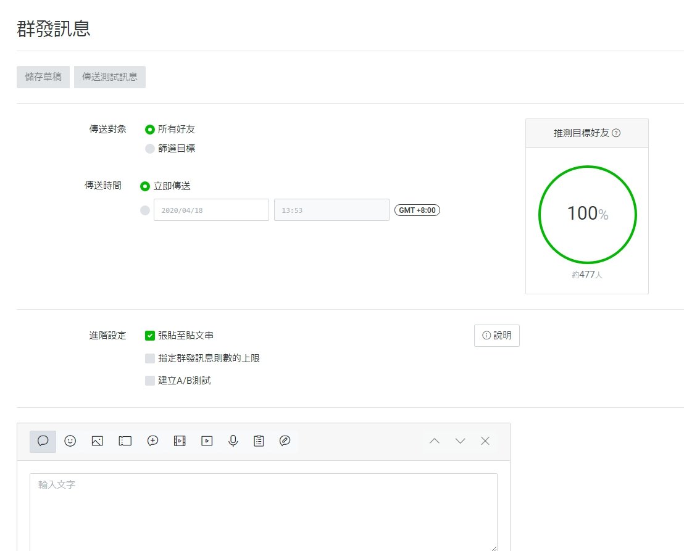Pick the rich video filmstrip icon
The width and height of the screenshot is (684, 551).
click(x=180, y=441)
